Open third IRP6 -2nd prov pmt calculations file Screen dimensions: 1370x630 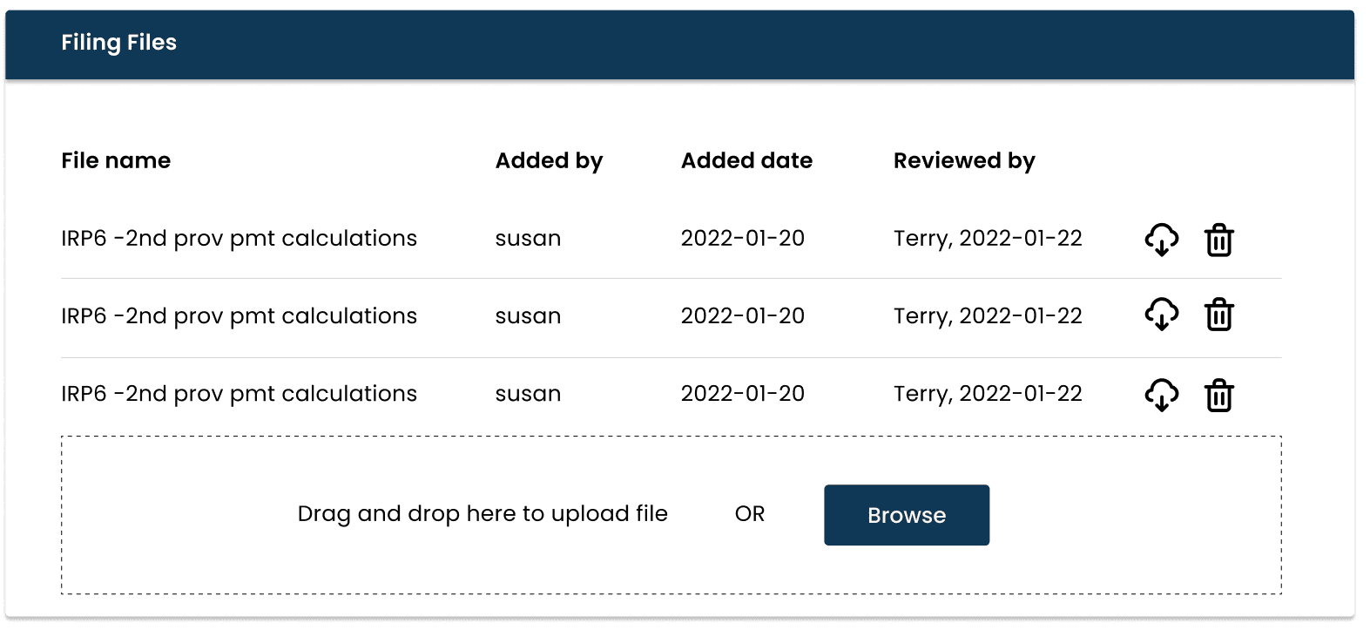click(239, 394)
